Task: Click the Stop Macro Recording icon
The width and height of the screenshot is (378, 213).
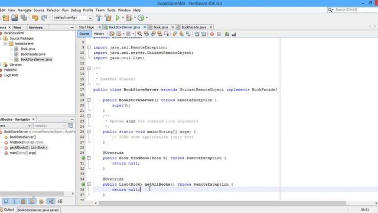Action: [x=219, y=34]
